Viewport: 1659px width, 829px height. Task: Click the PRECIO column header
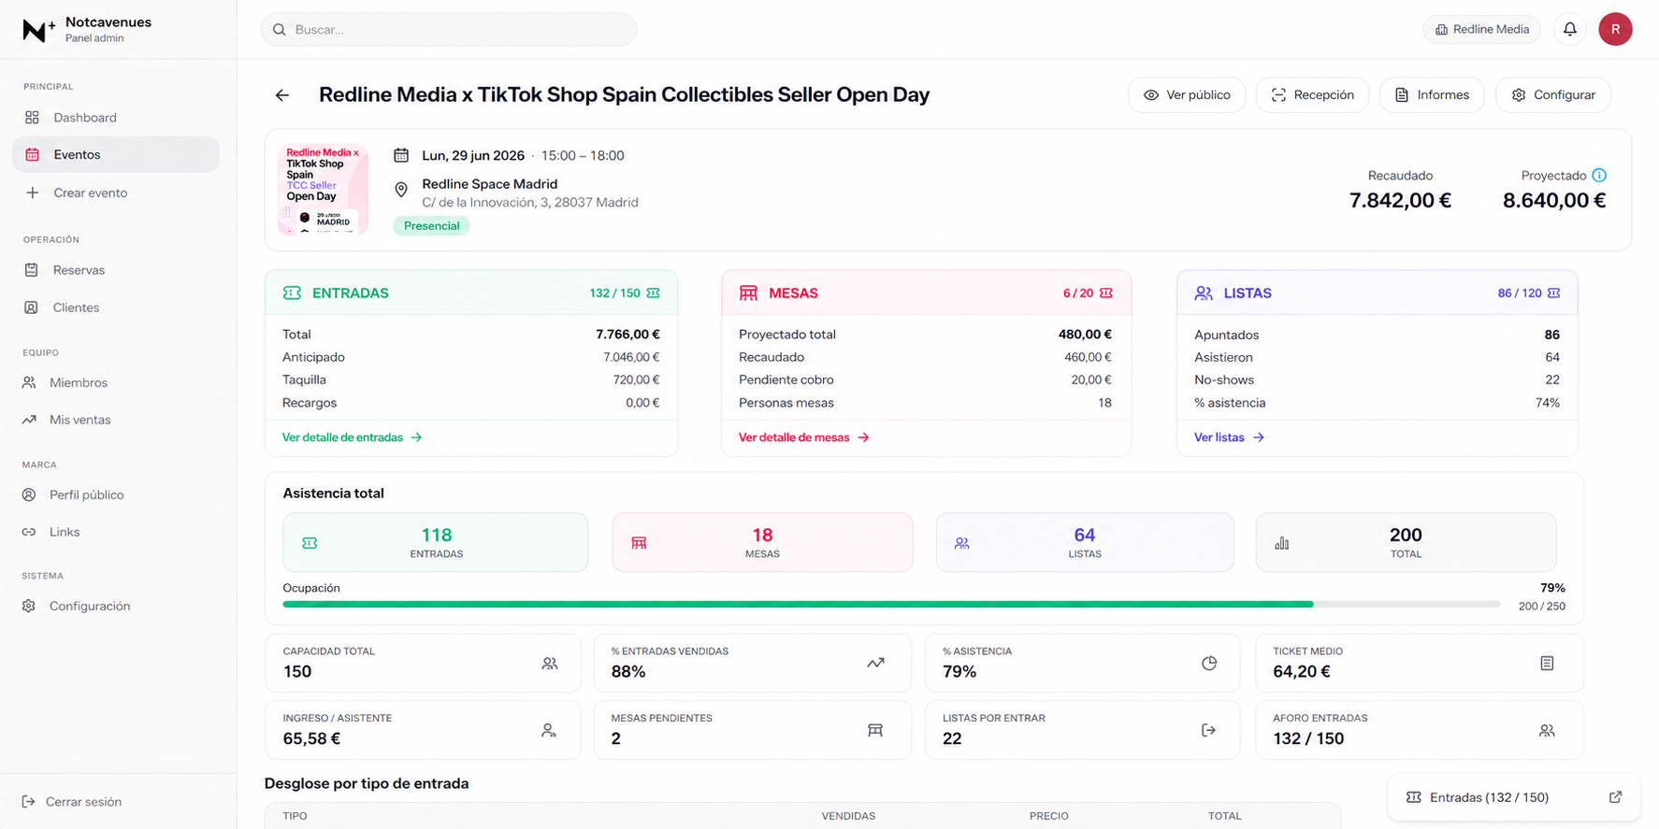click(1048, 816)
